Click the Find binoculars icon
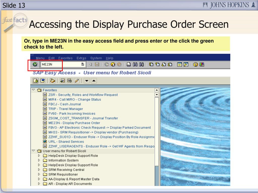The width and height of the screenshot is (258, 193). [x=135, y=65]
